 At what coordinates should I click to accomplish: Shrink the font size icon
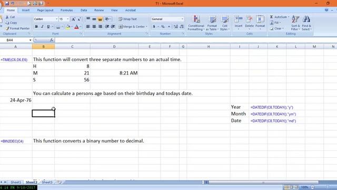point(79,19)
